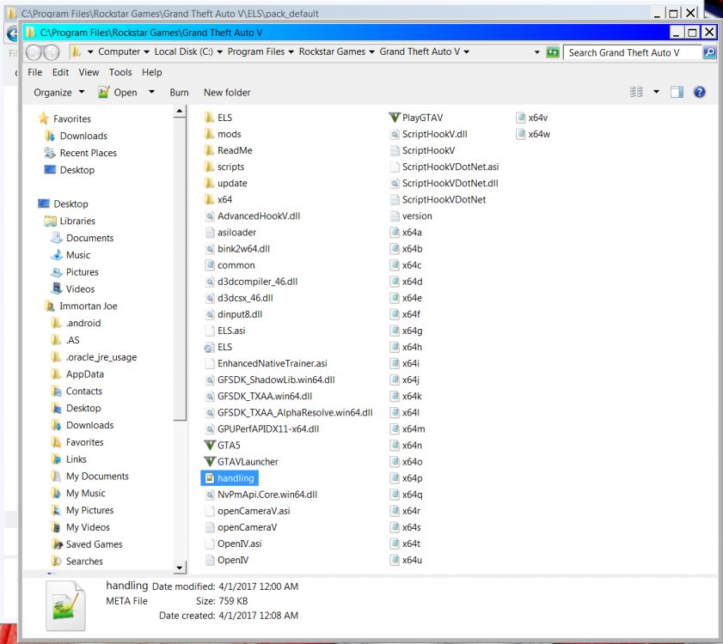723x644 pixels.
Task: Click the green refresh icon beside address bar
Action: tap(552, 52)
